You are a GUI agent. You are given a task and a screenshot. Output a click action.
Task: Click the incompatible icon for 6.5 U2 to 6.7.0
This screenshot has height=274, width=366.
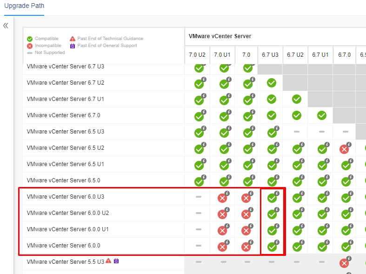click(344, 149)
